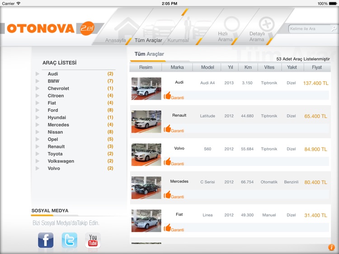
Task: Sort by Vites column header
Action: pyautogui.click(x=269, y=67)
